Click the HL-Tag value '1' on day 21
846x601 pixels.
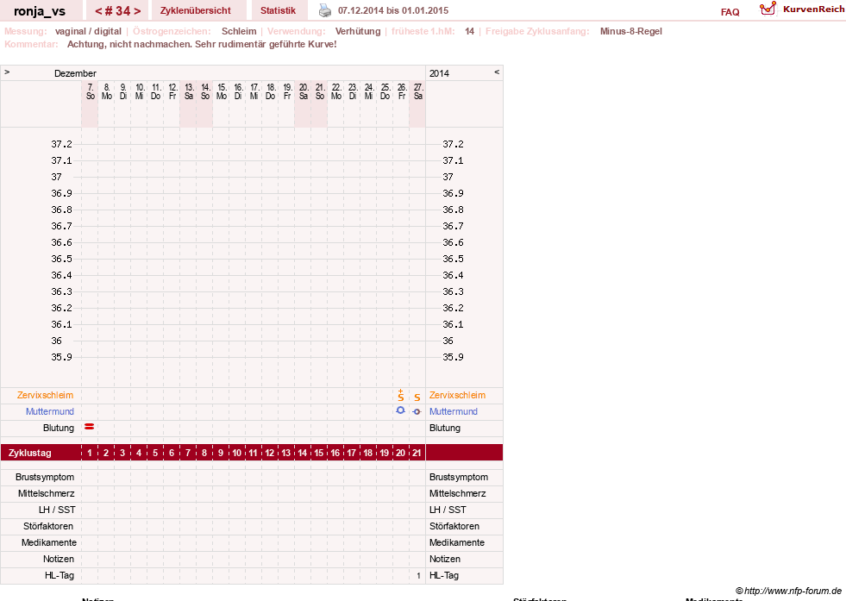click(418, 576)
